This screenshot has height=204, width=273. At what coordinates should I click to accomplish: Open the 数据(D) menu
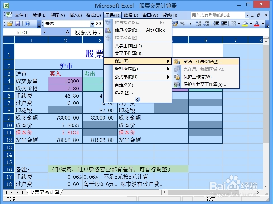131,15
